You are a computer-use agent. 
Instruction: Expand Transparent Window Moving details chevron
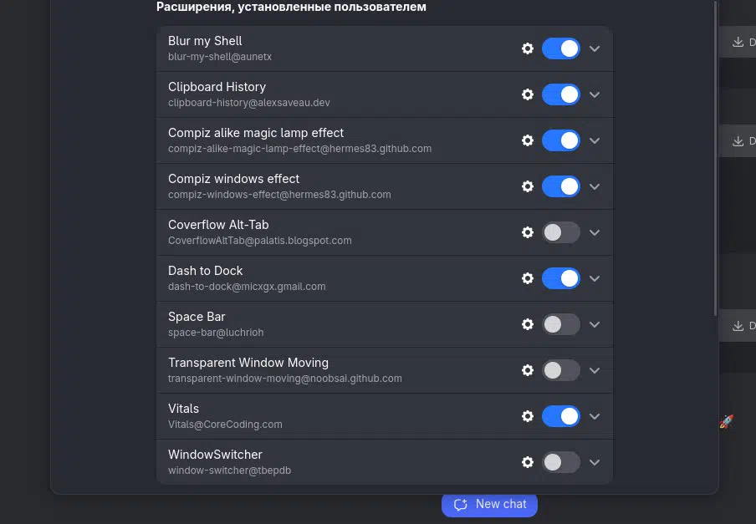pyautogui.click(x=595, y=370)
